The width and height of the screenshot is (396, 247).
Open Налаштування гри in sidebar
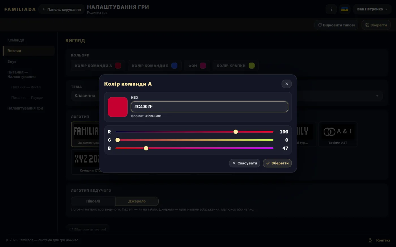tap(29, 108)
